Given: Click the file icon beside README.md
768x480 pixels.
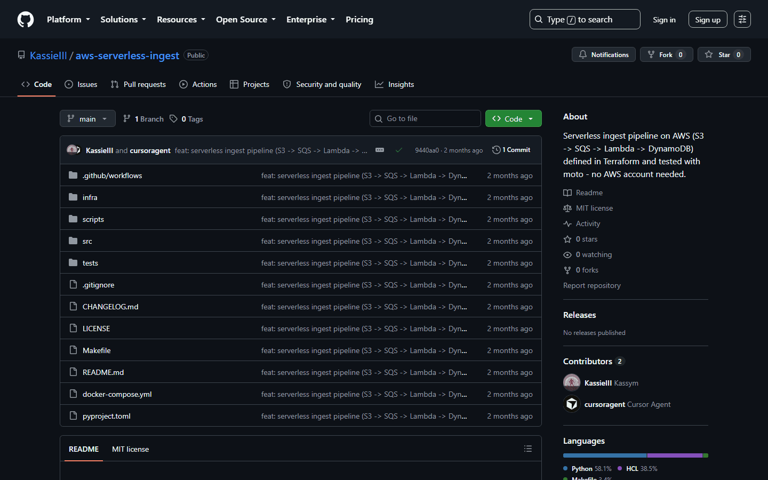Looking at the screenshot, I should pos(73,372).
